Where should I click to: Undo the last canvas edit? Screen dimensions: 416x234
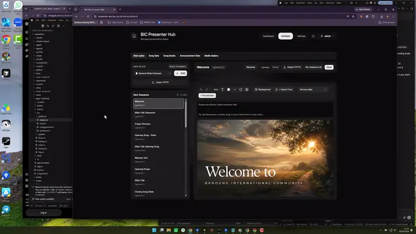point(201,90)
